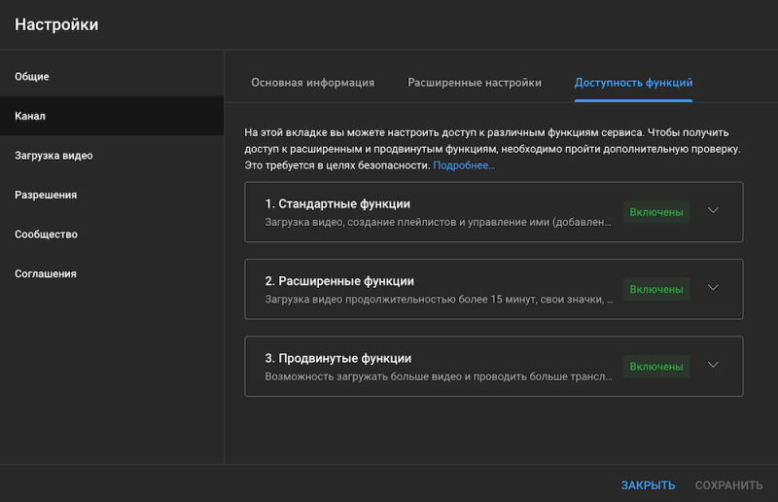Open Соглашения in the sidebar
Viewport: 778px width, 502px height.
coord(46,274)
